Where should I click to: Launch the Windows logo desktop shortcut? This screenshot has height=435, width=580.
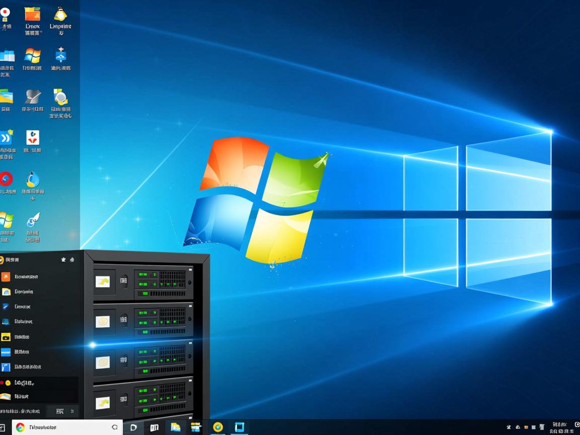click(x=32, y=55)
